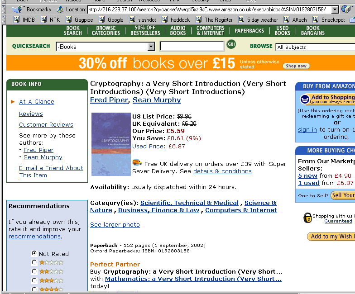The width and height of the screenshot is (355, 294).
Task: Click the delivery van icon
Action: (137, 162)
